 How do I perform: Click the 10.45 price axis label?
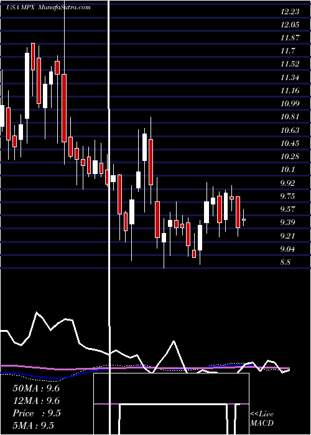tap(290, 144)
